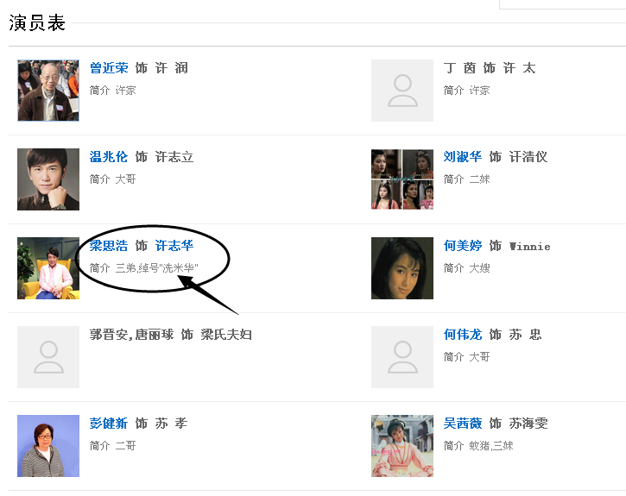Open the 刘淑华 actor link
Viewport: 626px width, 496px height.
point(463,157)
